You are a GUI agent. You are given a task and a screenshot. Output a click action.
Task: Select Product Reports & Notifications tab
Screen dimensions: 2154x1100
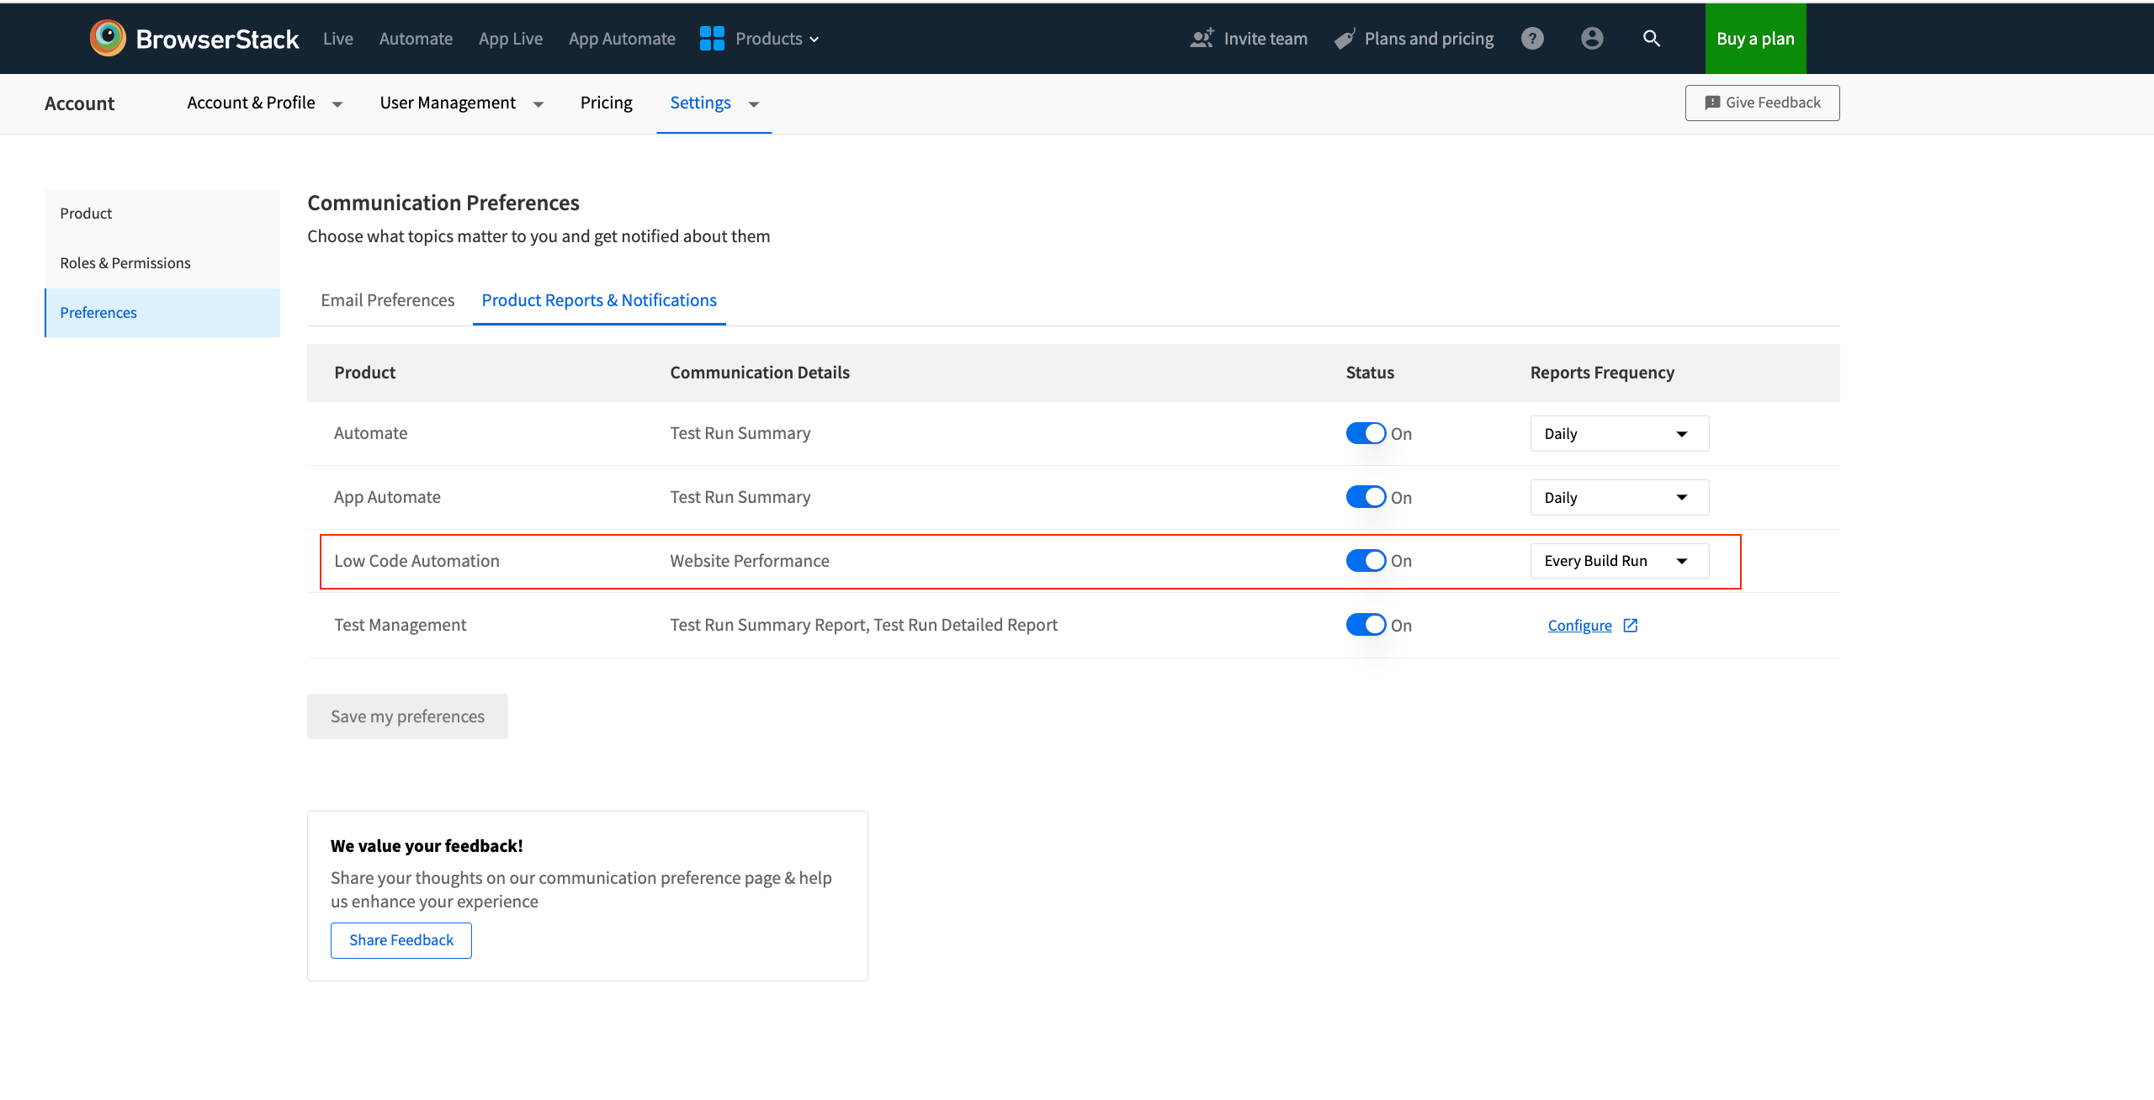click(599, 300)
